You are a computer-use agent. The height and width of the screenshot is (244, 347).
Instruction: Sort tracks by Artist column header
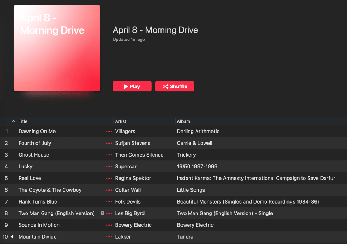tap(121, 121)
